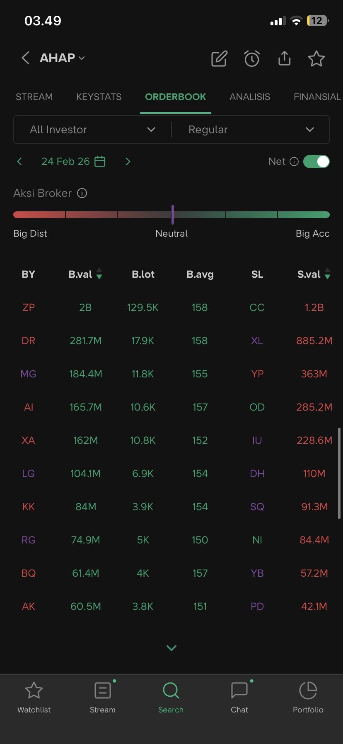Sort by S.val column arrows

(328, 274)
